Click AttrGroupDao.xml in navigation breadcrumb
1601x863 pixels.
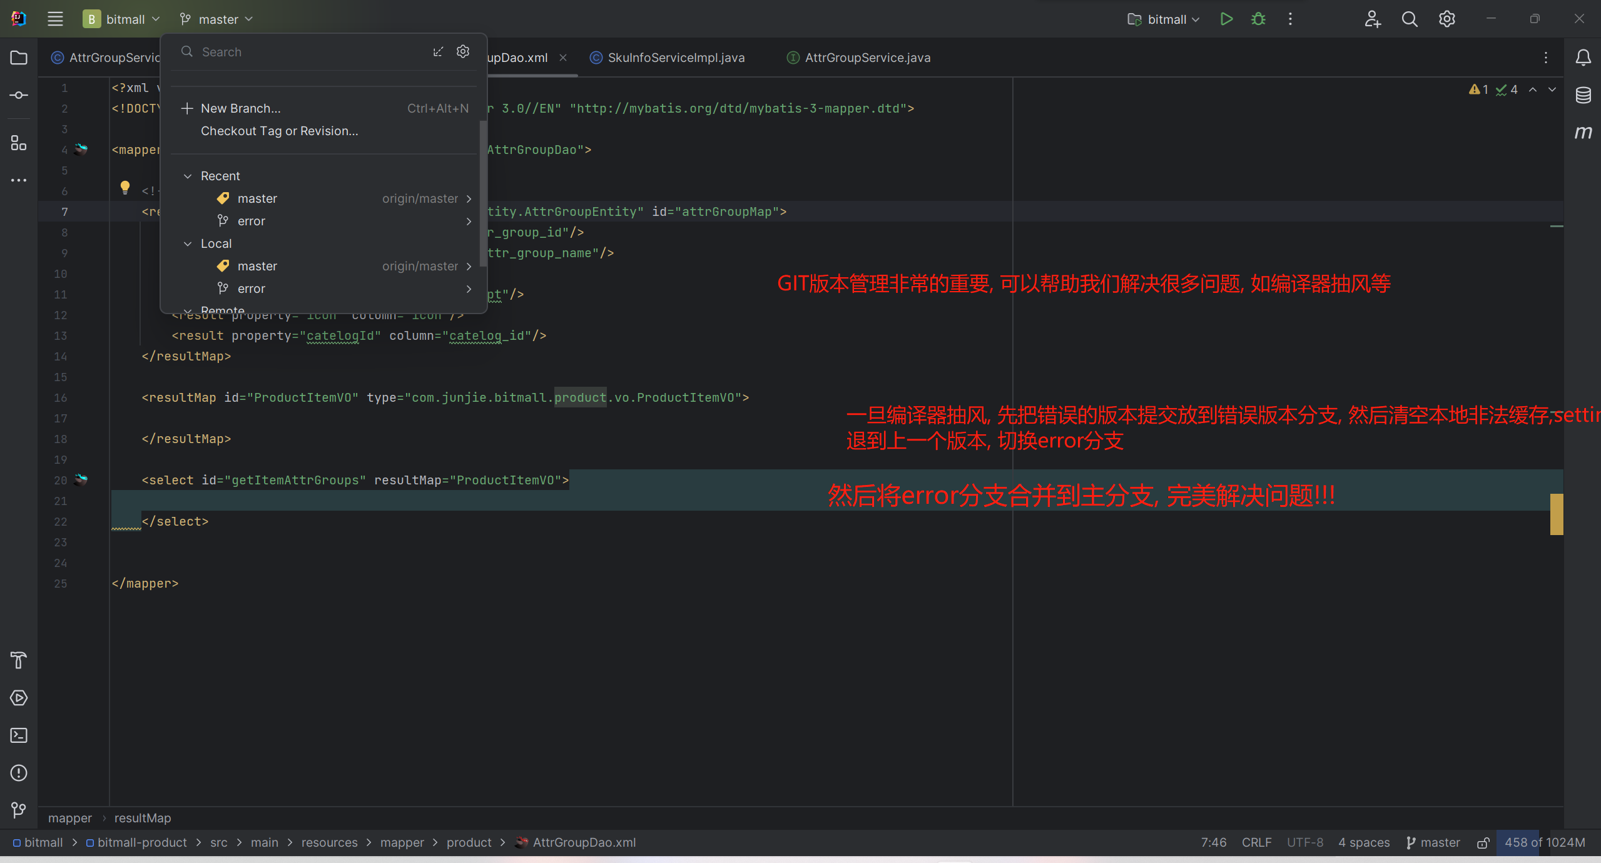pyautogui.click(x=584, y=843)
